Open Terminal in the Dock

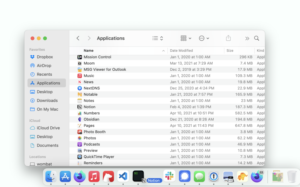click(138, 176)
